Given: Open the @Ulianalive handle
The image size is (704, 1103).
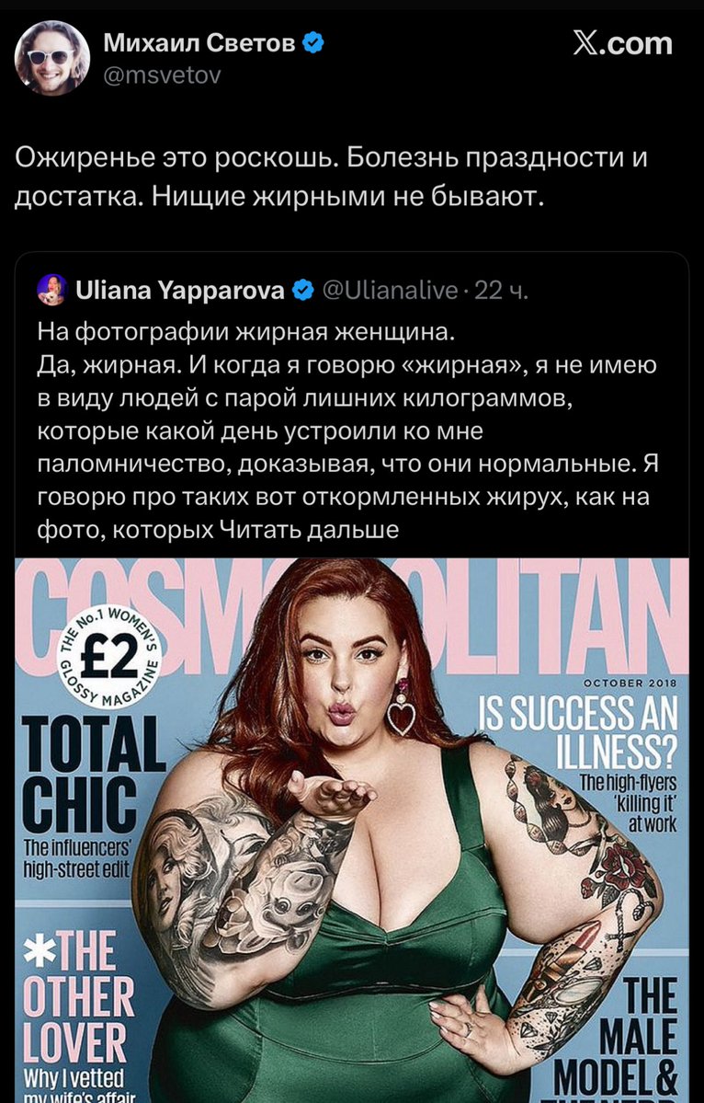Looking at the screenshot, I should [x=391, y=290].
